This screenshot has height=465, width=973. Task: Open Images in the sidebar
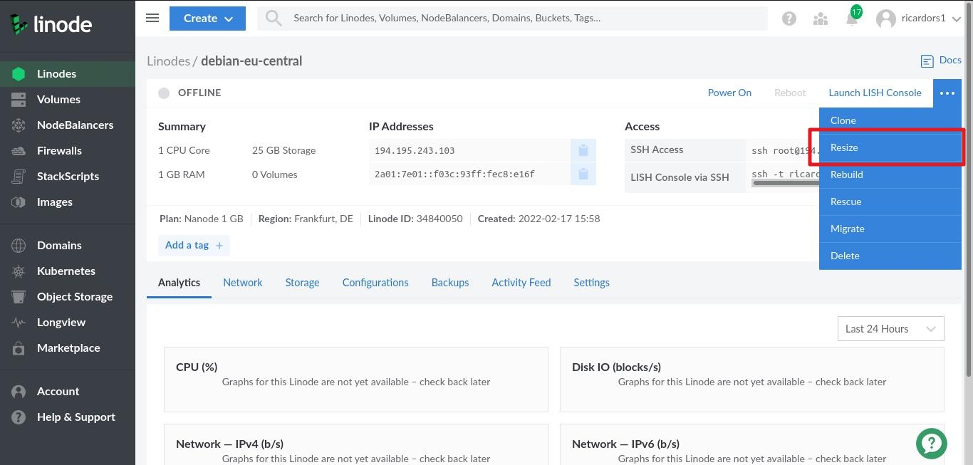click(68, 202)
